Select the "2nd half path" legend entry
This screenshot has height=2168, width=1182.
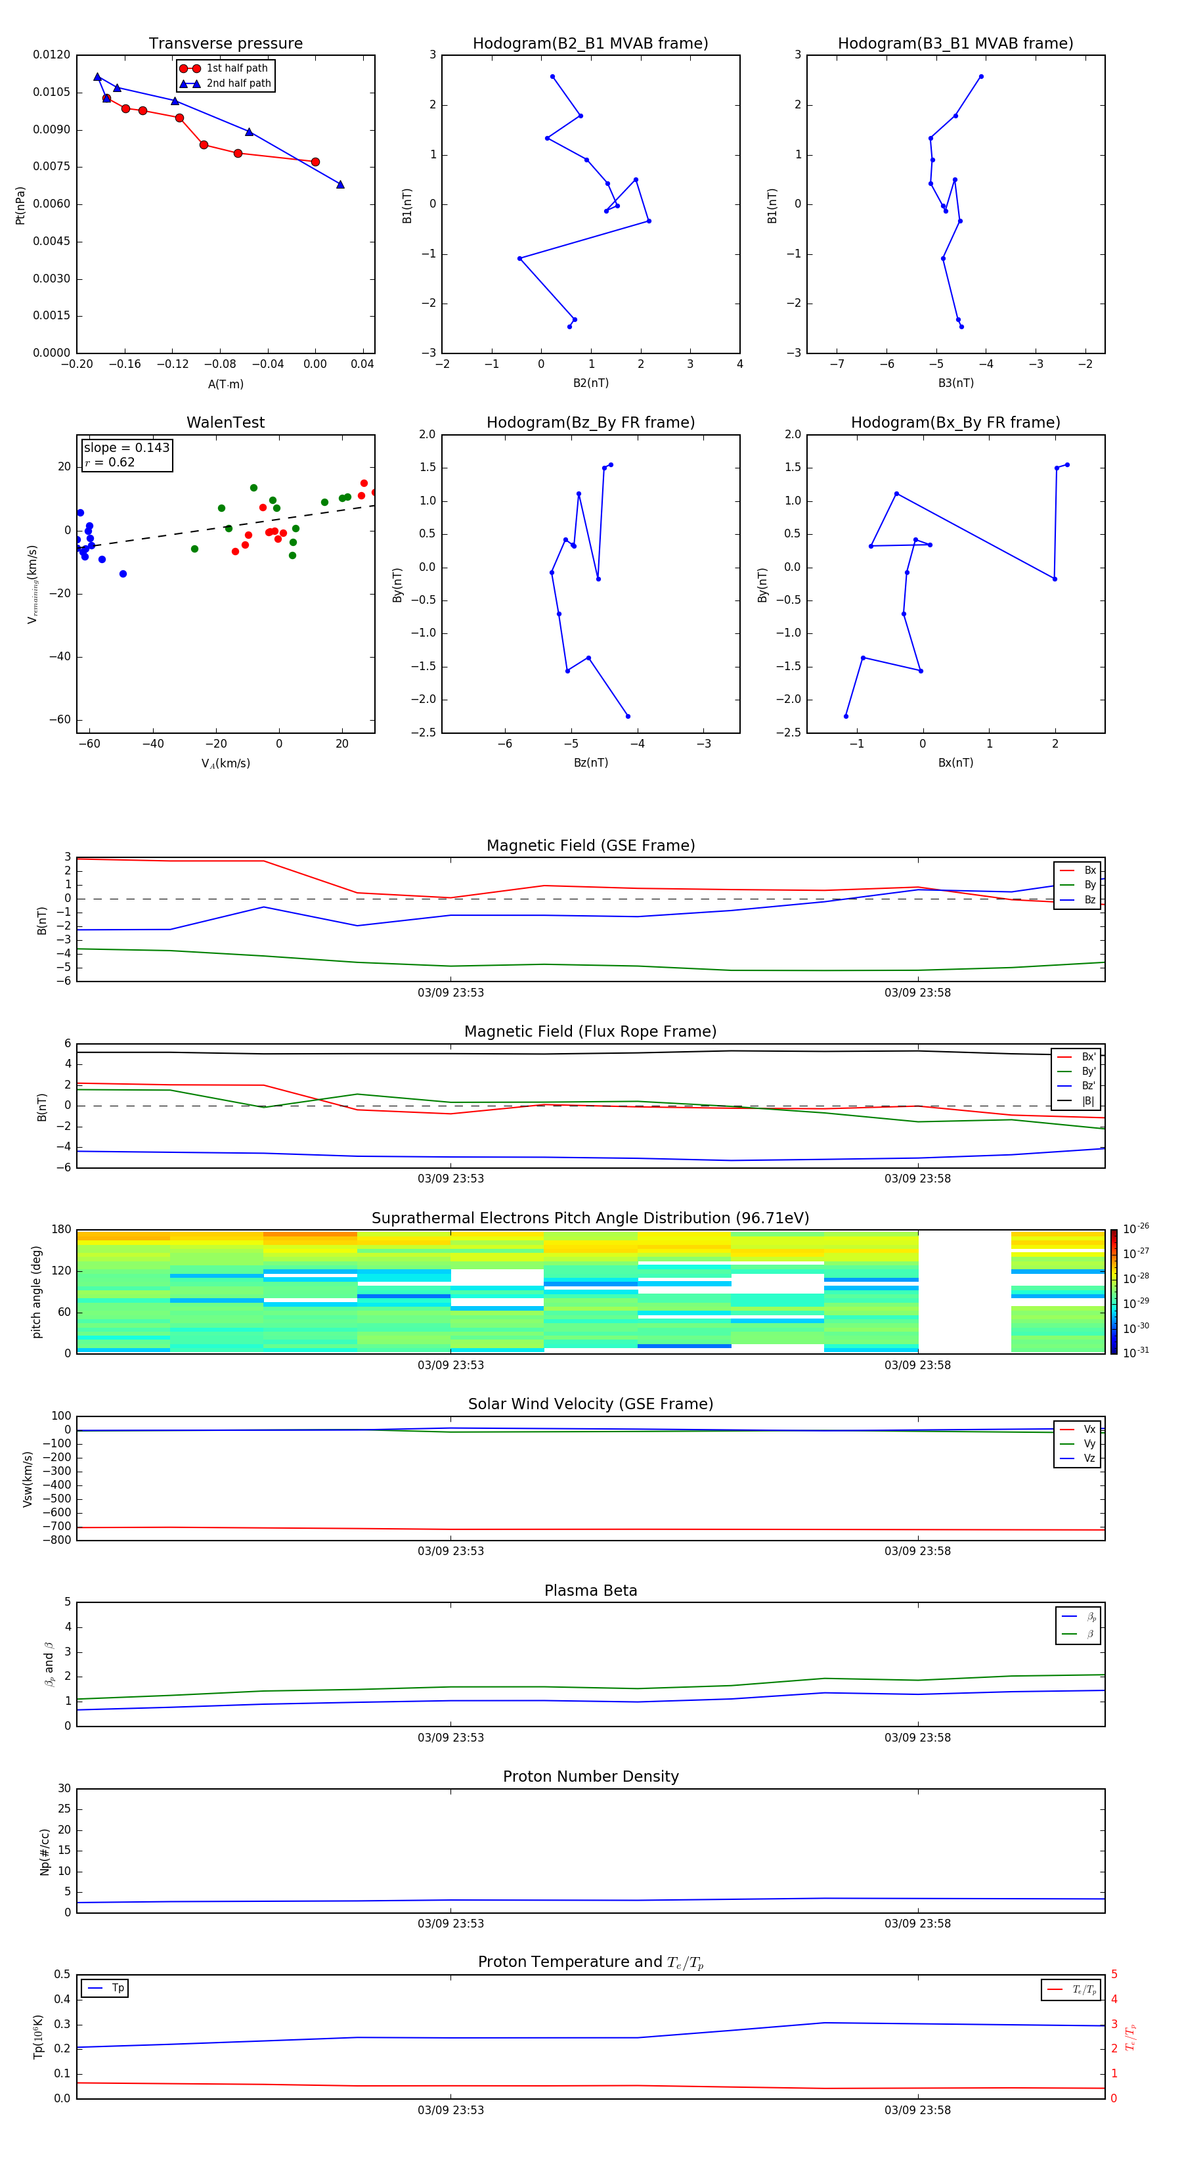225,83
